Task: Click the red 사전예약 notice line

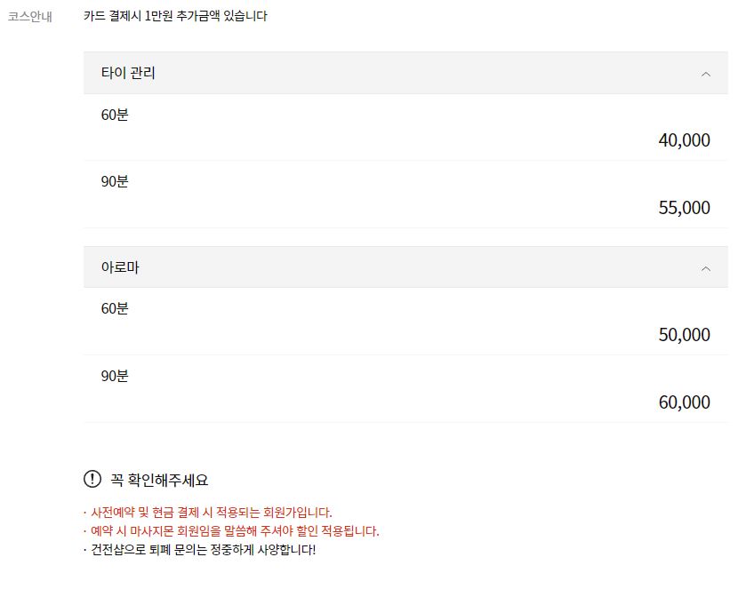Action: [x=208, y=513]
